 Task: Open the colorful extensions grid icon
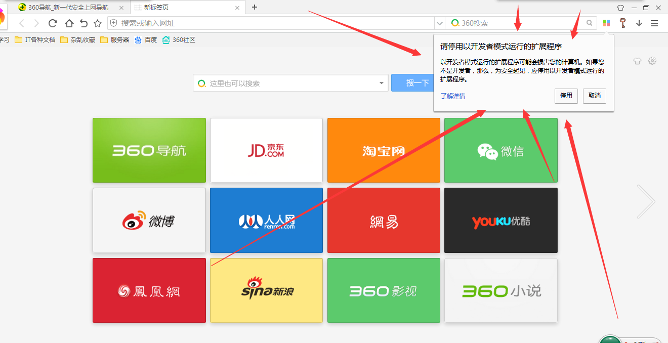(x=606, y=23)
